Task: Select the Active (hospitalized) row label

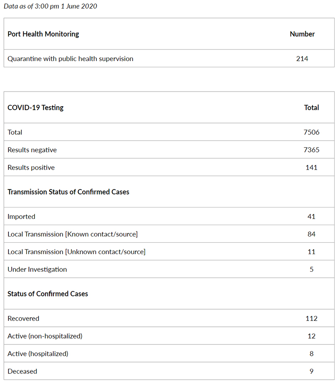Action: pos(38,354)
